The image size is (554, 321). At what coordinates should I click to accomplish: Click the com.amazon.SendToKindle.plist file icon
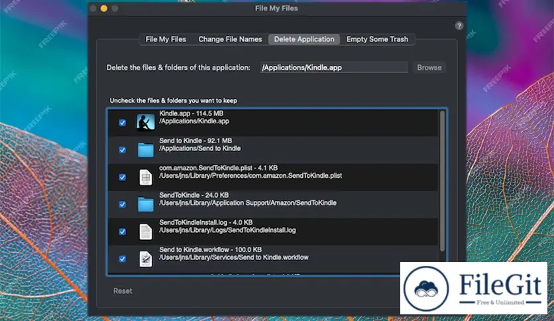(146, 177)
